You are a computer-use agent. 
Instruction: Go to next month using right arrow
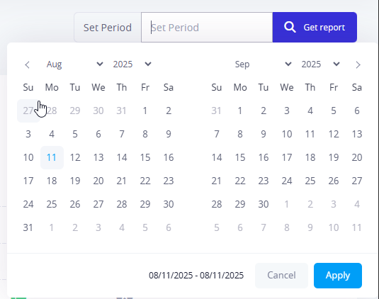[x=358, y=64]
